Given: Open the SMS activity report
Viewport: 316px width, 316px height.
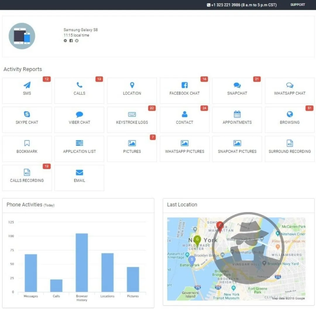Looking at the screenshot, I should 27,91.
